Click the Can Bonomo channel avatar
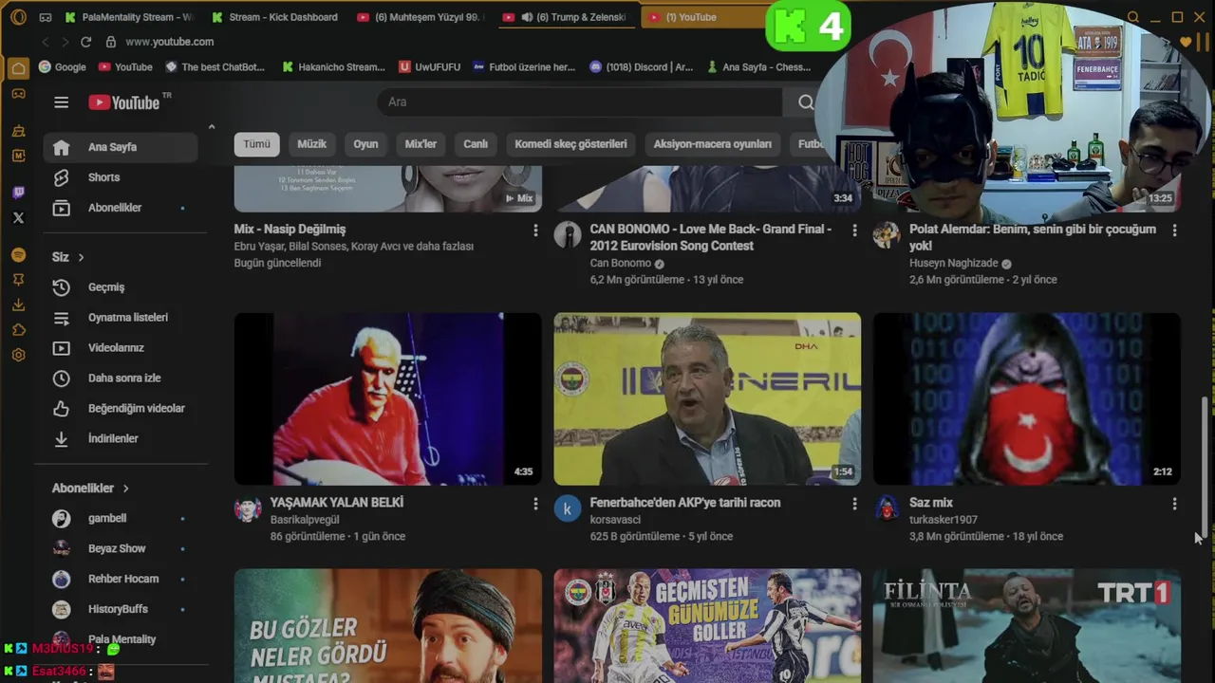 (567, 235)
